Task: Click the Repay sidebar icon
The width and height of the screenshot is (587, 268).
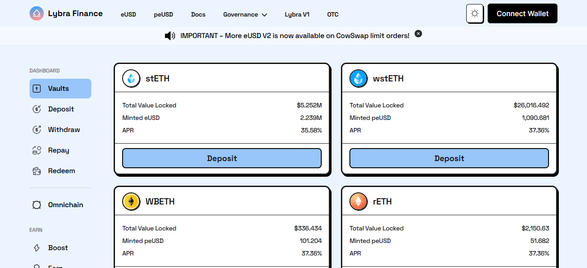Action: click(x=37, y=150)
